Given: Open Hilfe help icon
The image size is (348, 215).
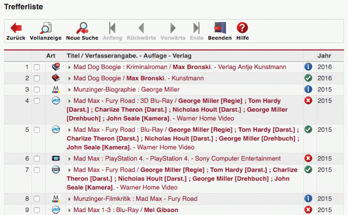Looking at the screenshot, I should [242, 28].
